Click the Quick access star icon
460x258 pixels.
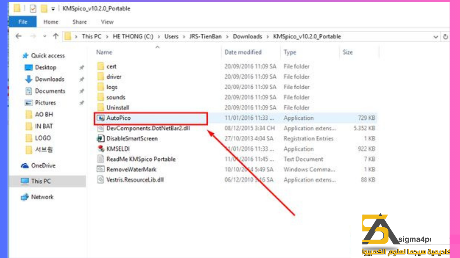click(x=25, y=56)
